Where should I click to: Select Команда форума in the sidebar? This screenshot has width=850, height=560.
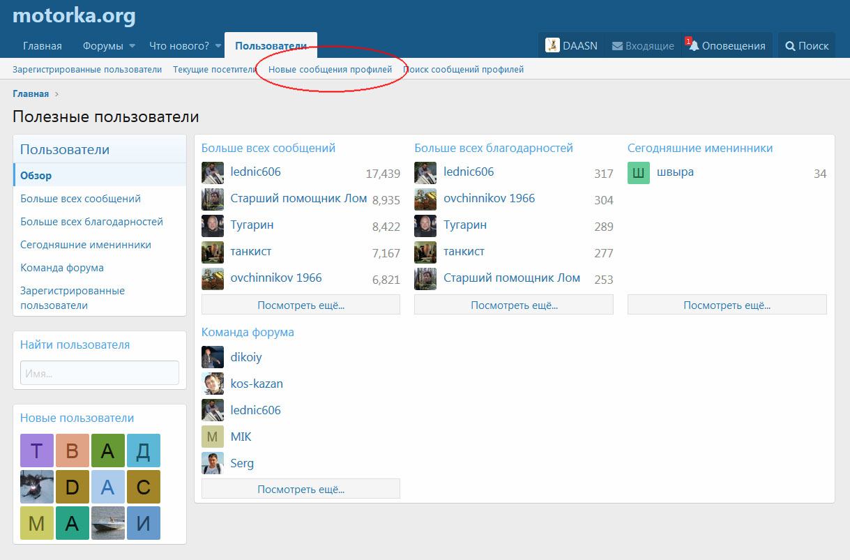tap(62, 268)
